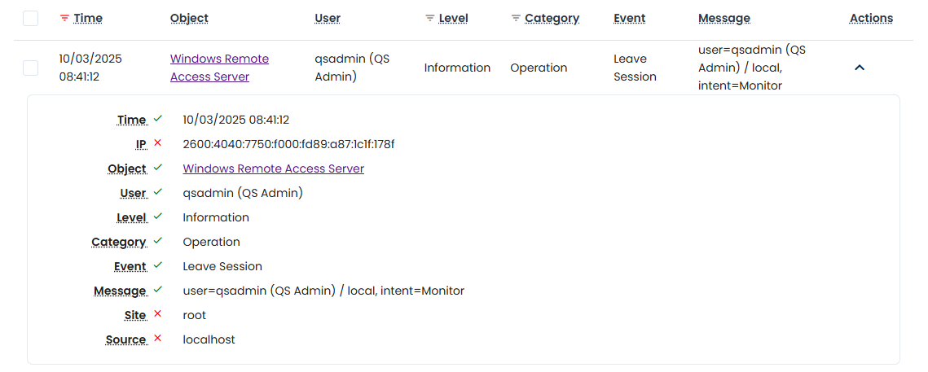Toggle the select-all checkbox in table header
The width and height of the screenshot is (928, 372).
(31, 18)
